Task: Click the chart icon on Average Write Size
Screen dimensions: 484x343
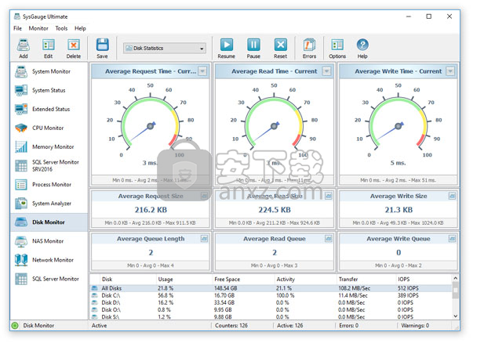Action: [452, 196]
